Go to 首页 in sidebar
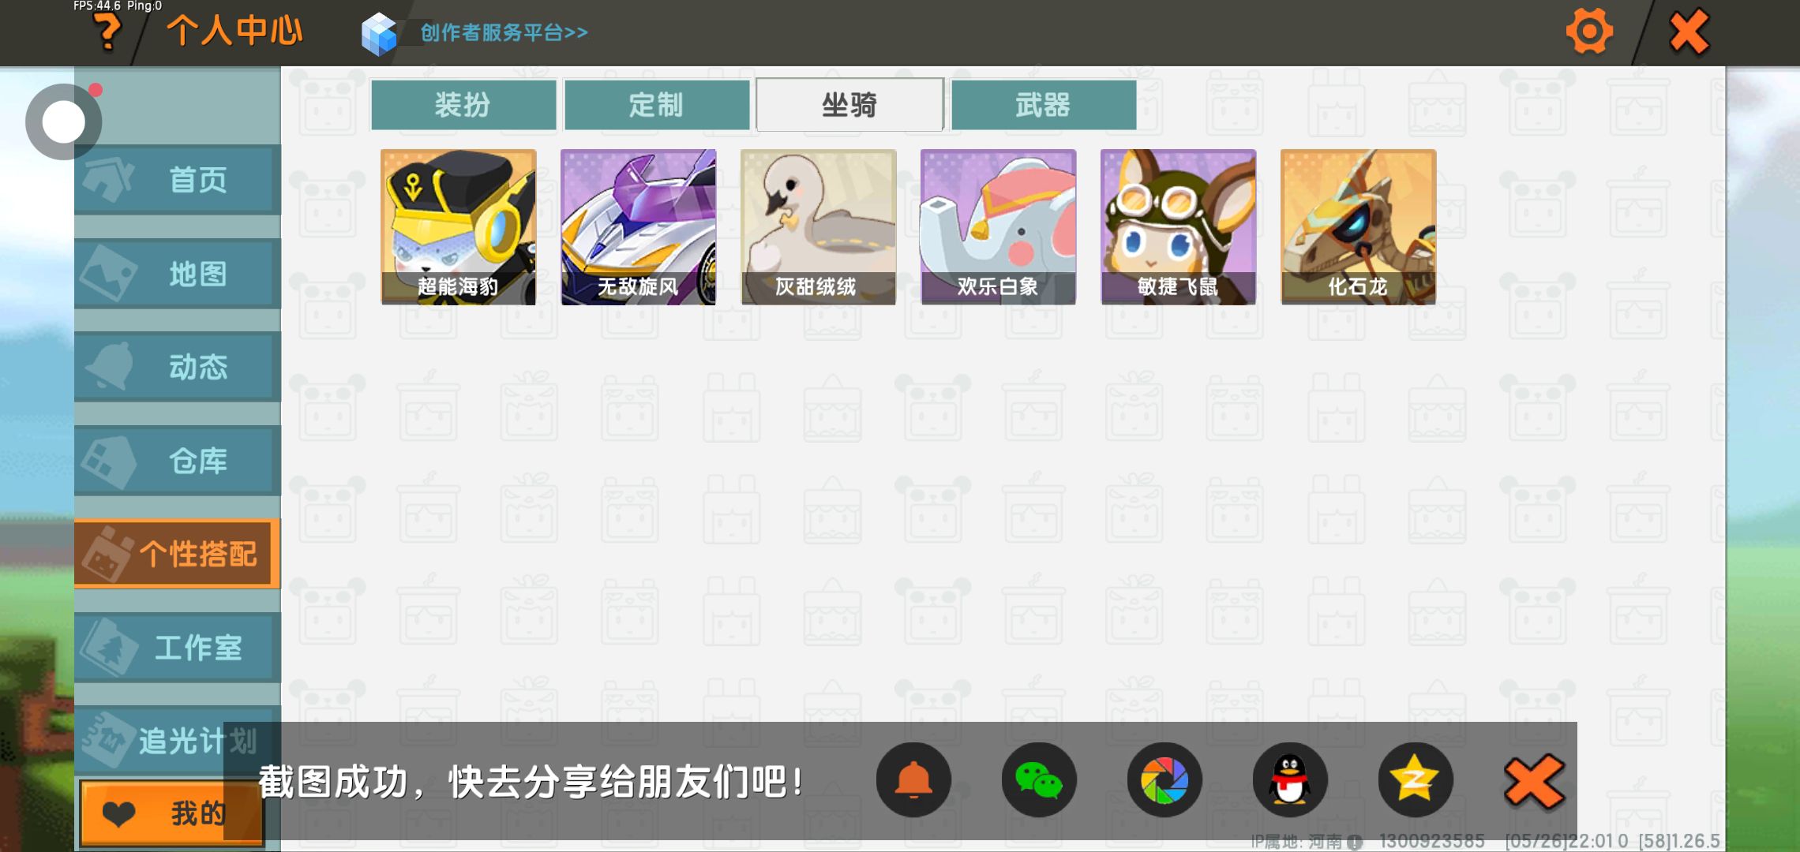Viewport: 1800px width, 852px height. pos(178,180)
